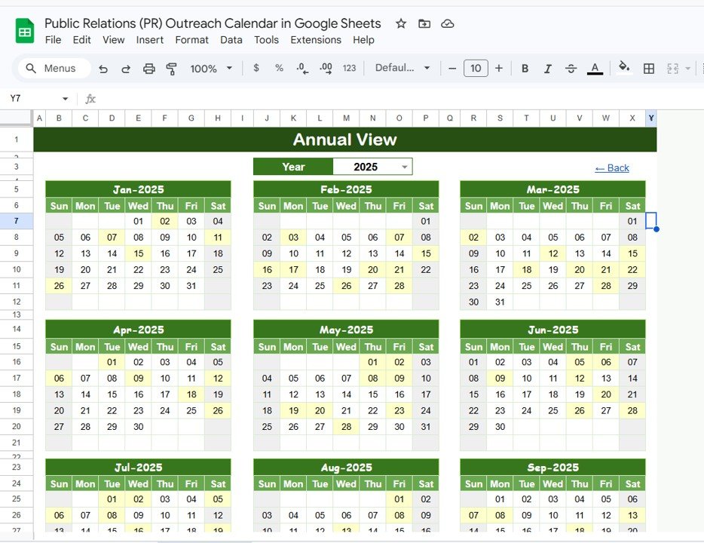Viewport: 704px width, 543px height.
Task: Toggle strikethrough formatting
Action: 571,68
